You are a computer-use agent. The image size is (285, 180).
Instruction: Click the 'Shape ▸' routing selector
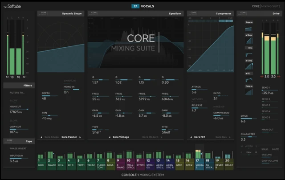[x=248, y=22]
